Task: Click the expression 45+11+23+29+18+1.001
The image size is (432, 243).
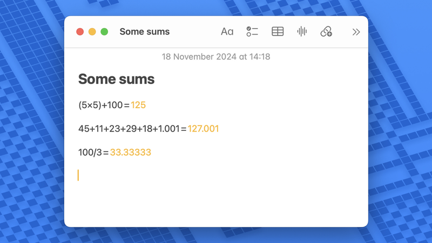Action: point(129,129)
